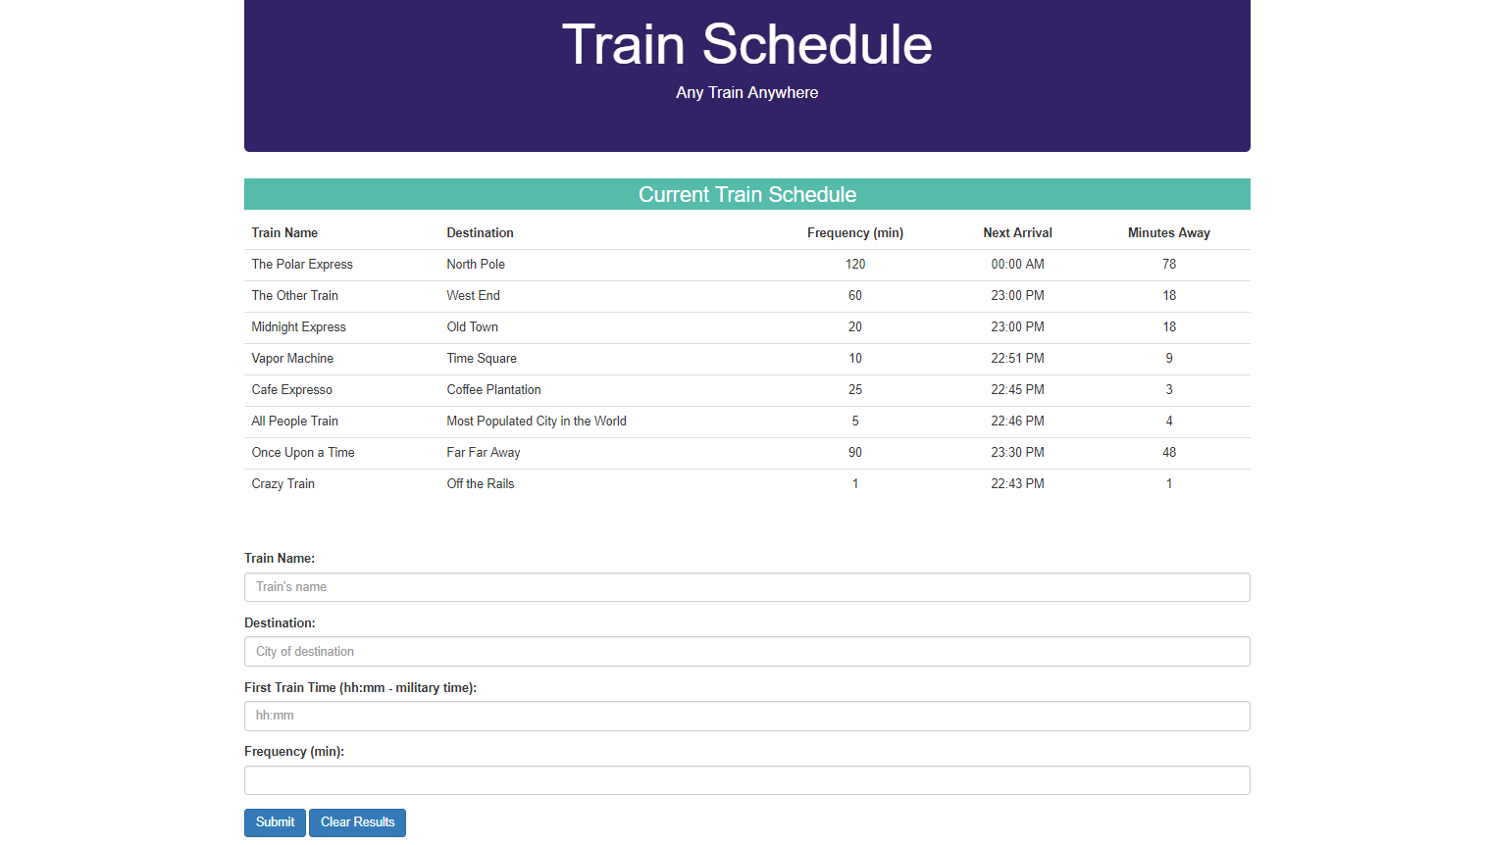Select Vapor Machine row name
Image resolution: width=1487 pixels, height=845 pixels.
tap(292, 359)
